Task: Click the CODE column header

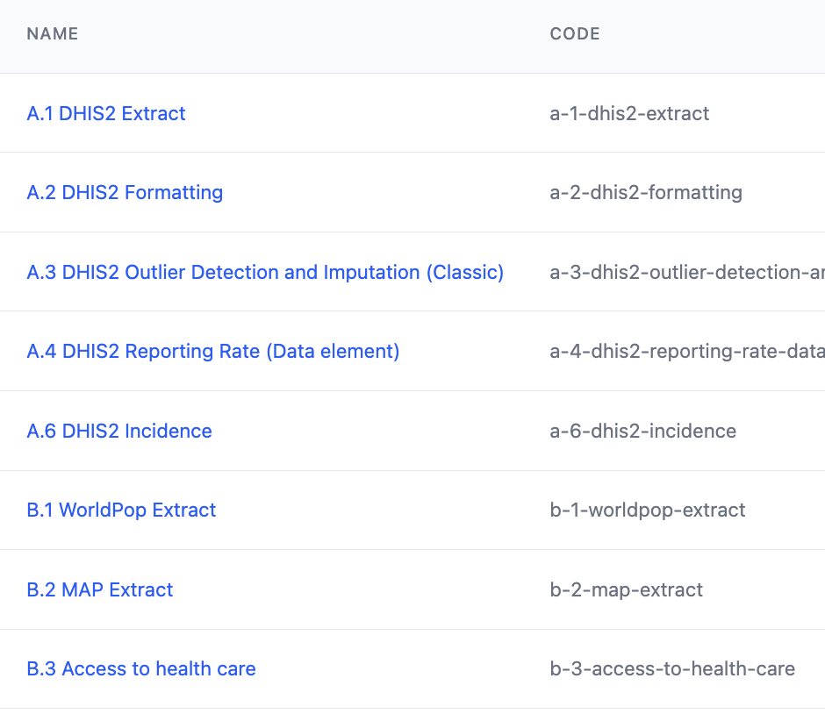Action: coord(575,34)
